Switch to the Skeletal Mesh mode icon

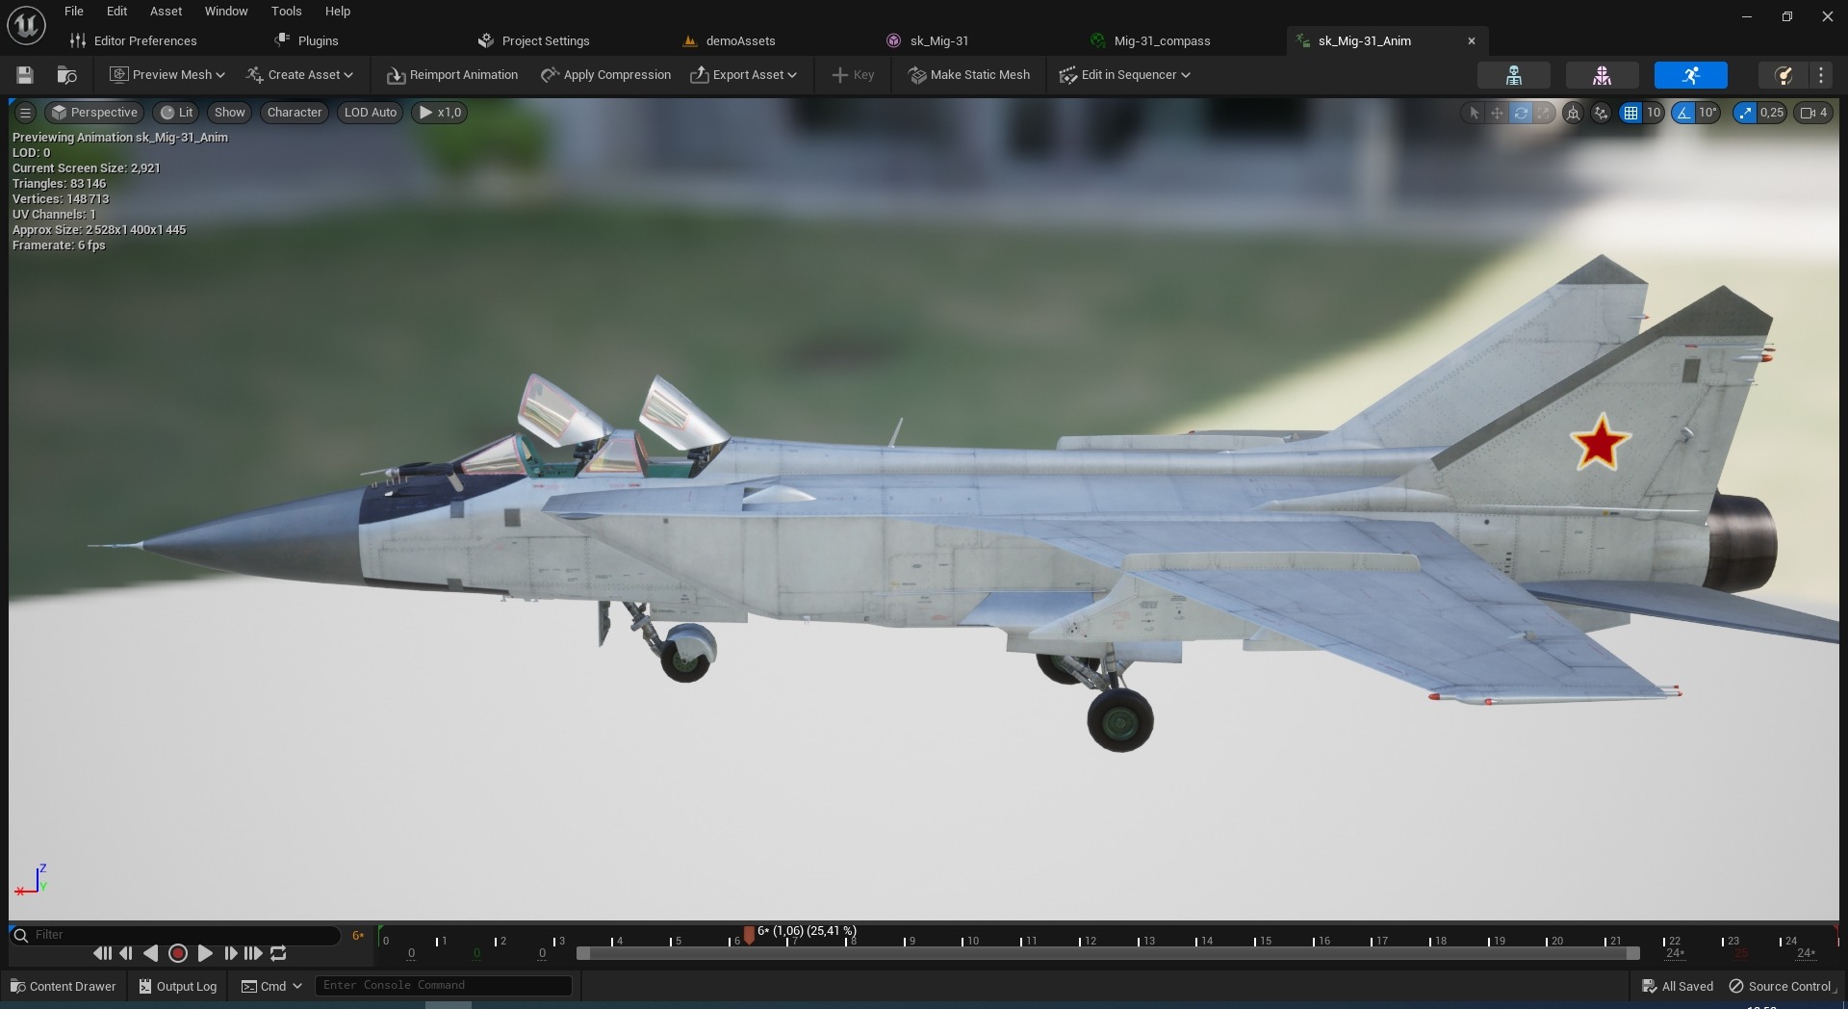(x=1602, y=75)
